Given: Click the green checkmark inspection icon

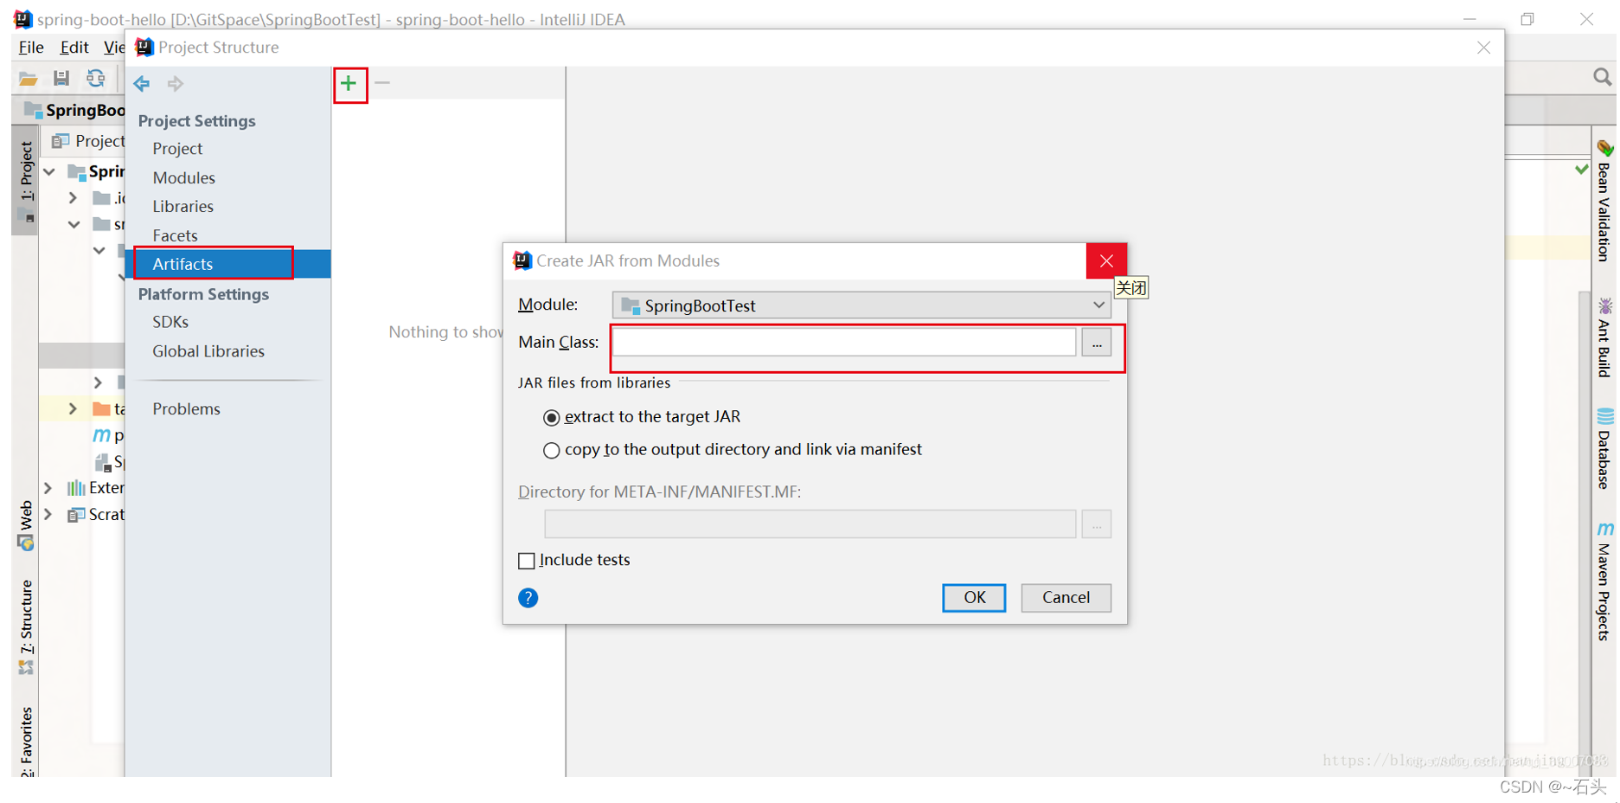Looking at the screenshot, I should click(x=1582, y=170).
